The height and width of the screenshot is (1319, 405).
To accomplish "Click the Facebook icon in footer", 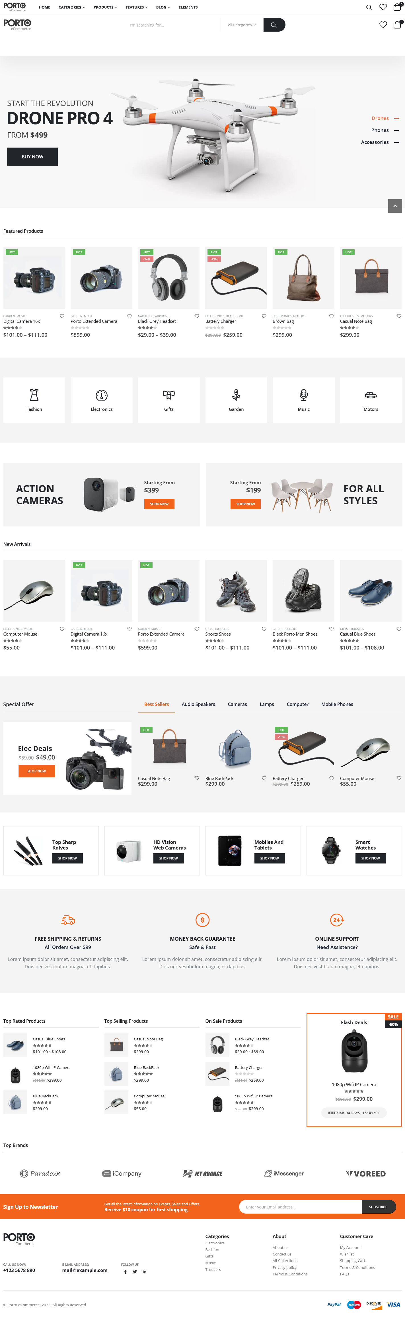I will pyautogui.click(x=125, y=1271).
